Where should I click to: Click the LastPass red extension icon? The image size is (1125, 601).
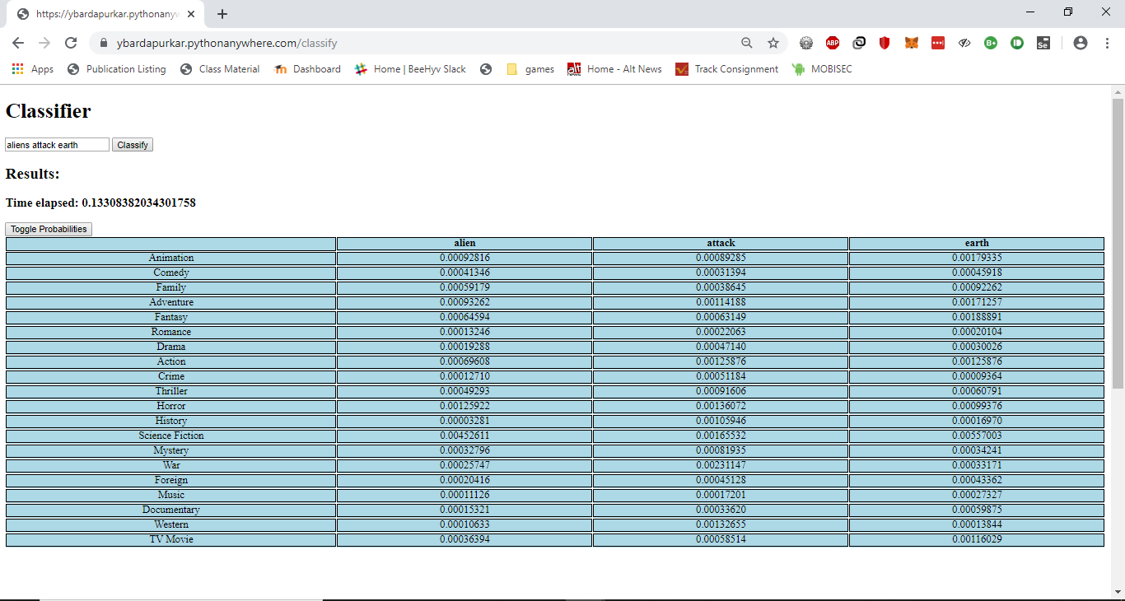click(938, 43)
